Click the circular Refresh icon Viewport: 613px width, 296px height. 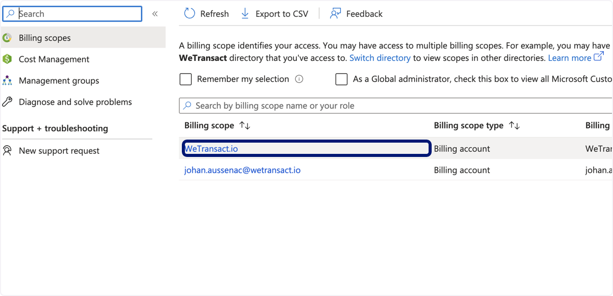pos(190,14)
